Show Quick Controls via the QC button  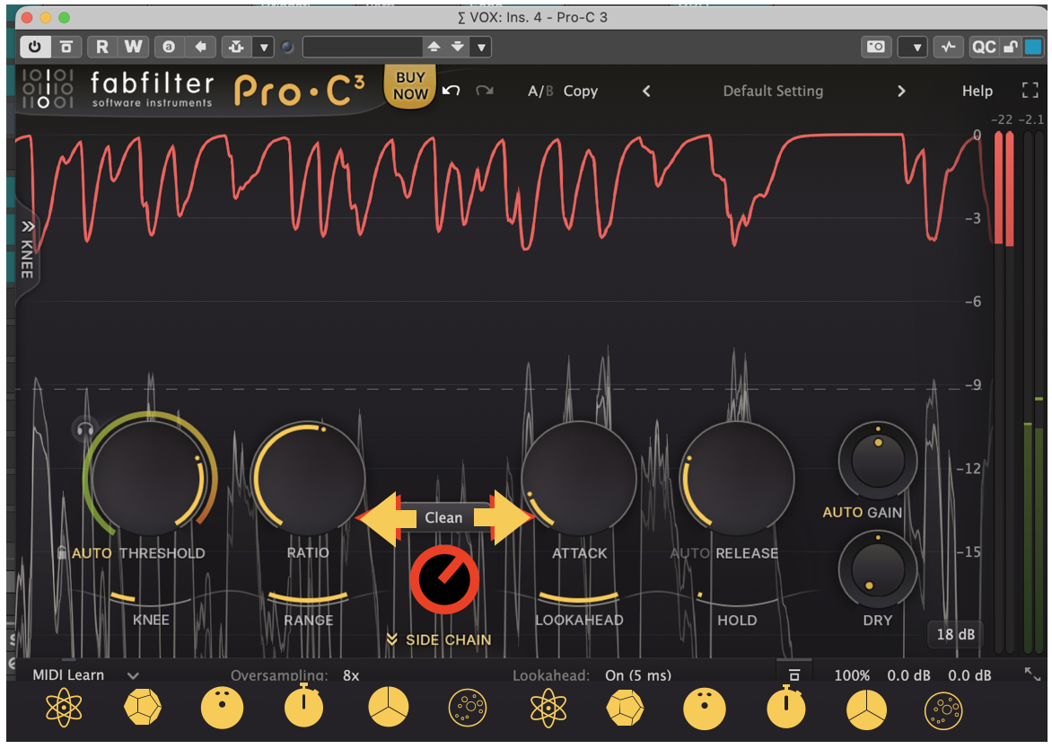984,47
